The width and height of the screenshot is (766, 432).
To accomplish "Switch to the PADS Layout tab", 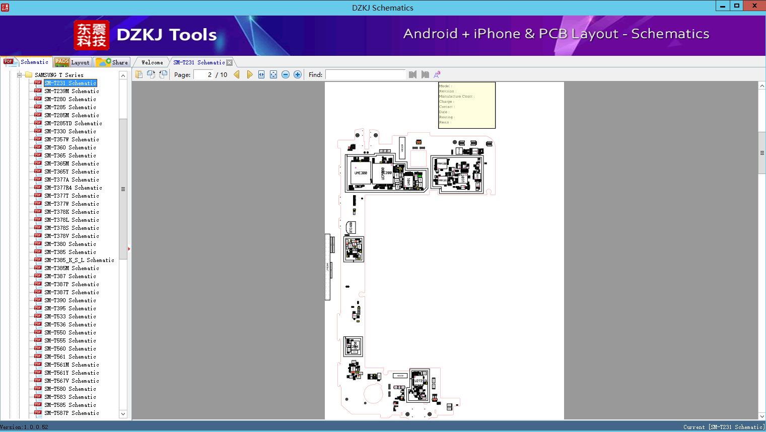I will 72,62.
